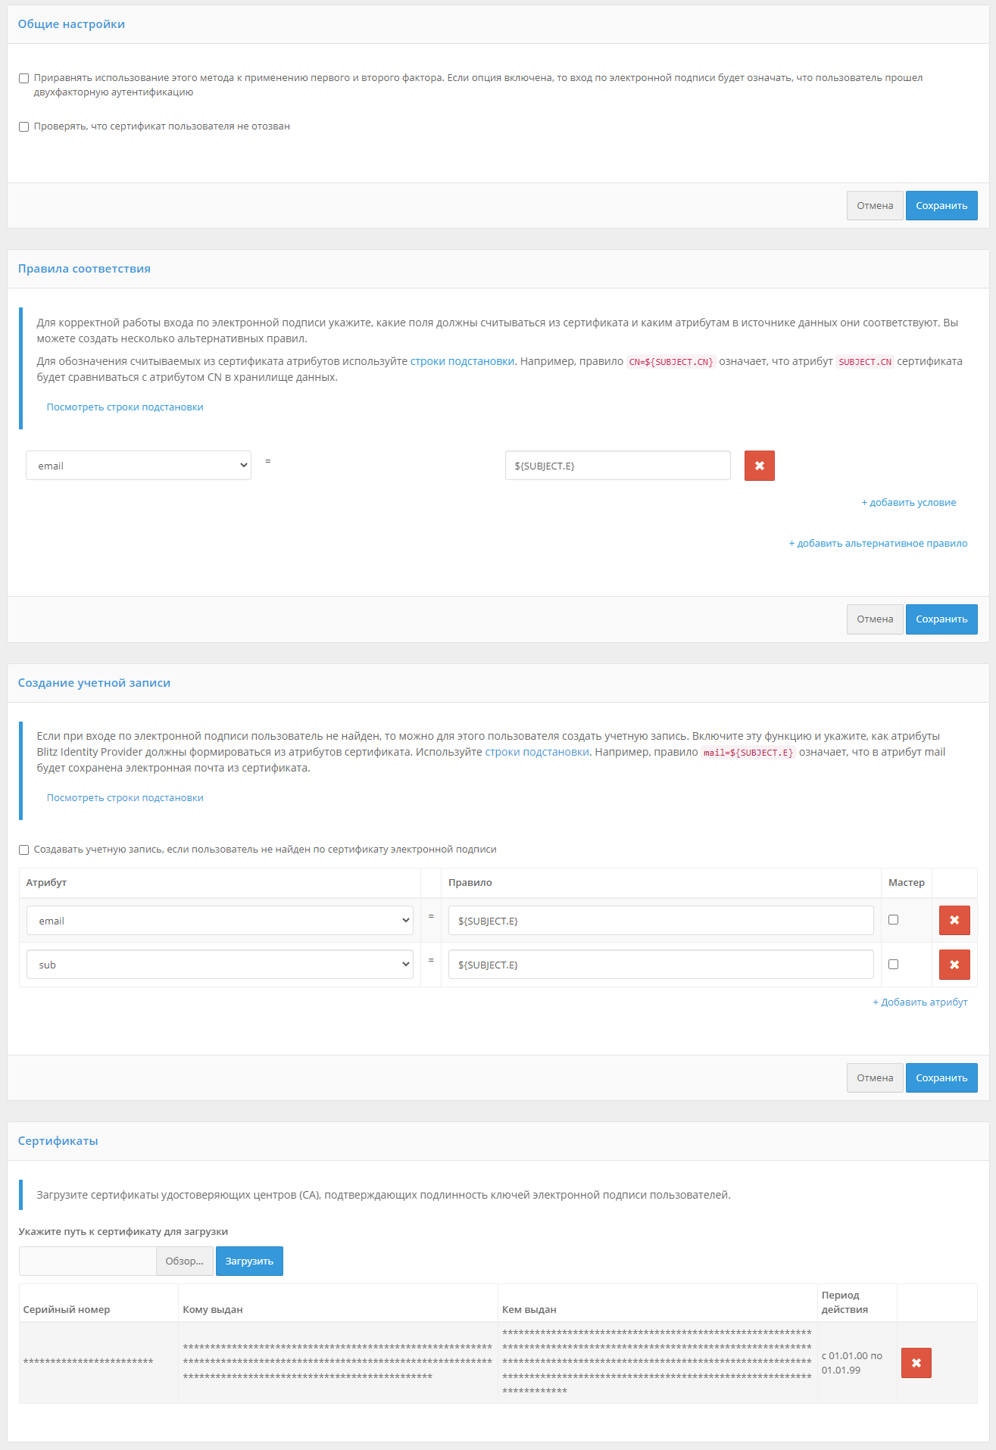Viewport: 996px width, 1450px height.
Task: Save the general settings section
Action: coord(941,206)
